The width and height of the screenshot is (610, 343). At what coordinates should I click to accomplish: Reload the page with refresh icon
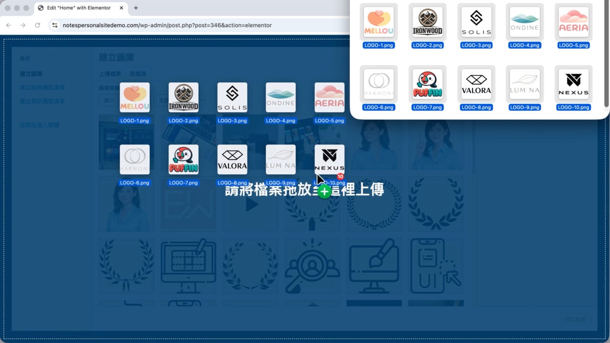[x=38, y=25]
